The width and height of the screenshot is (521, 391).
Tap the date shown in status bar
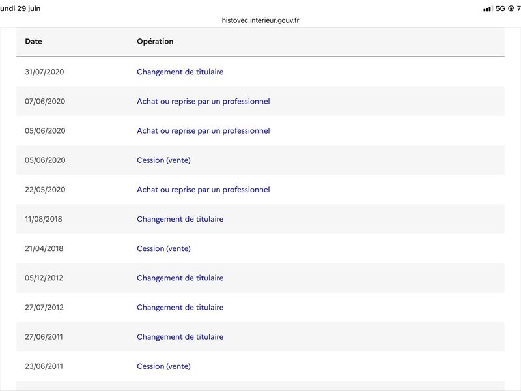point(20,8)
